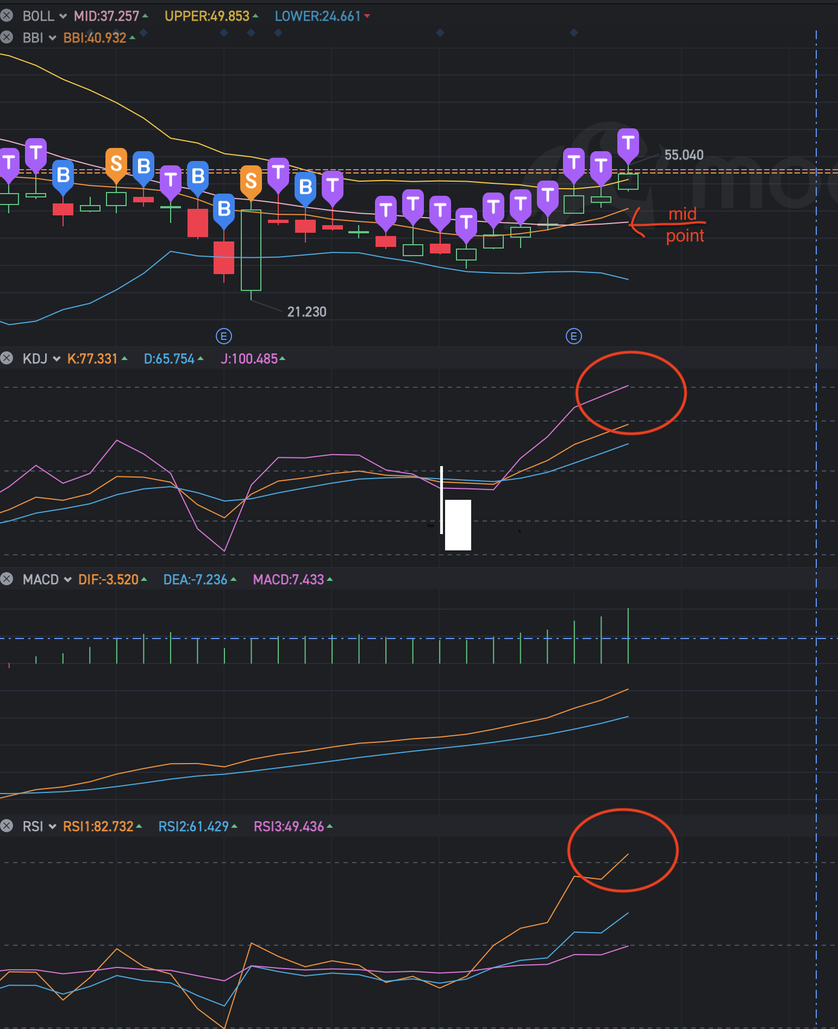Close the RSI indicator panel X icon

[x=7, y=826]
